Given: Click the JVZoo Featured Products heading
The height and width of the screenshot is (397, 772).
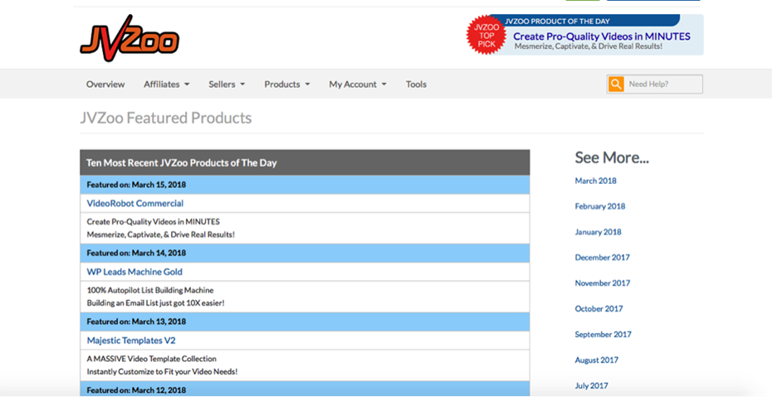Looking at the screenshot, I should (x=165, y=118).
